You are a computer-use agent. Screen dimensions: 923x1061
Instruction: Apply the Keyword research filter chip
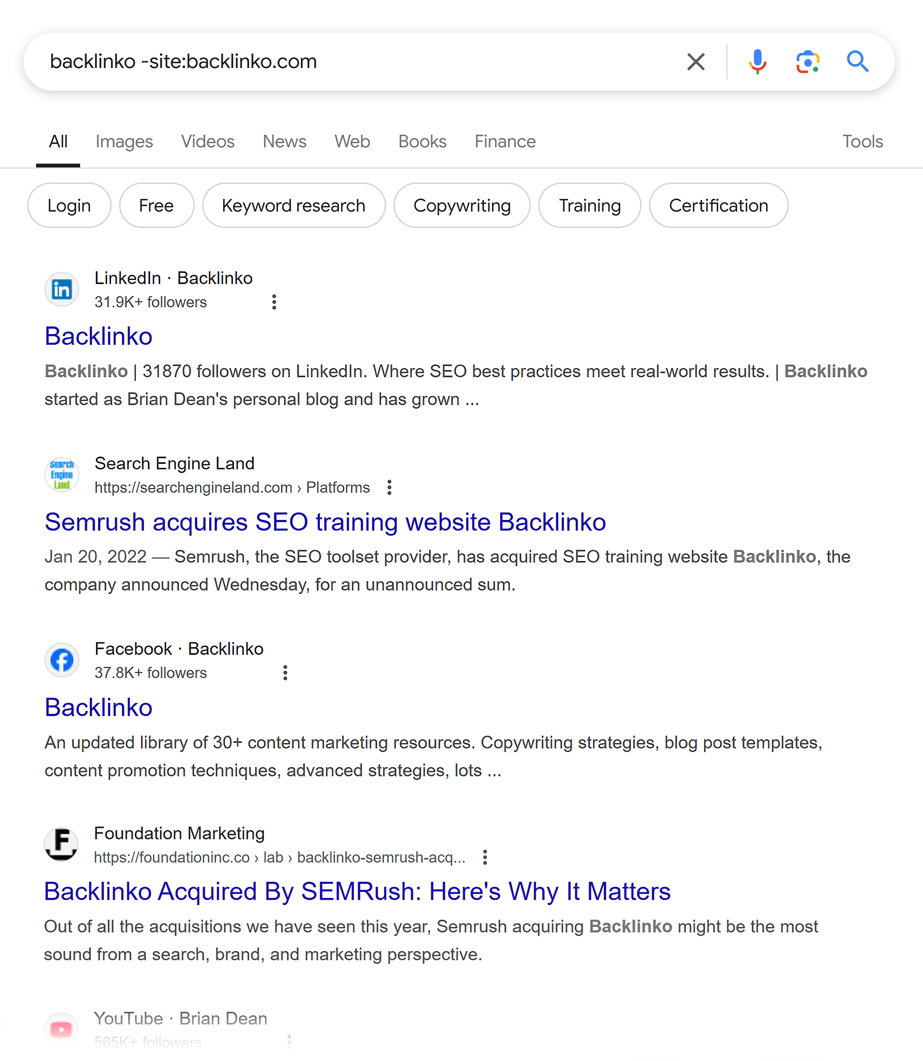[x=293, y=205]
